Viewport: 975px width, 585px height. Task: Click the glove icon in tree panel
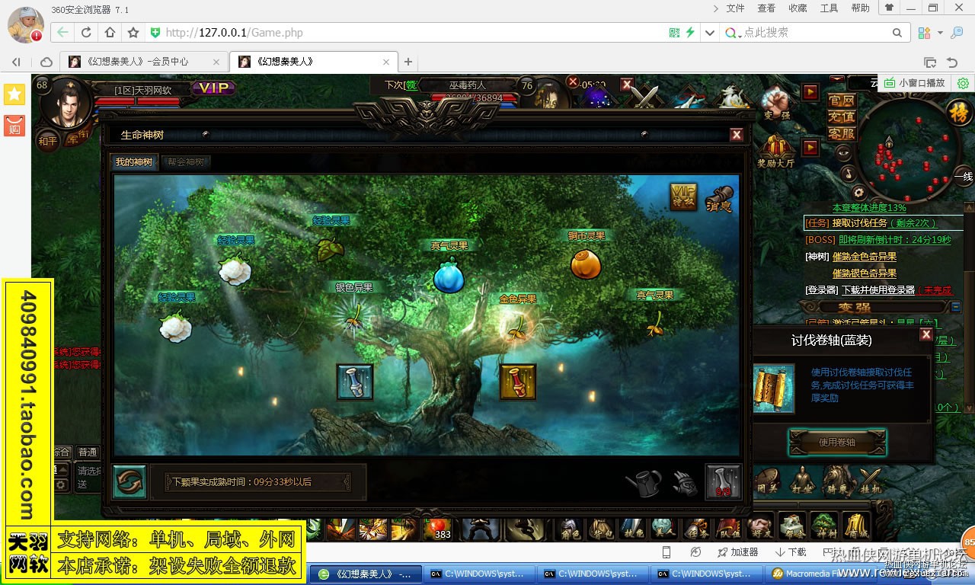point(685,483)
